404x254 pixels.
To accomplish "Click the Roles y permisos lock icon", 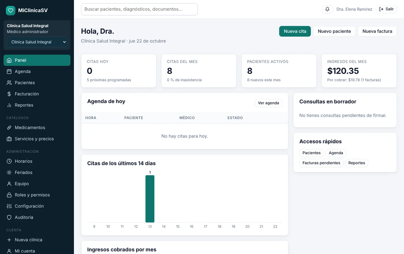I will coord(9,195).
